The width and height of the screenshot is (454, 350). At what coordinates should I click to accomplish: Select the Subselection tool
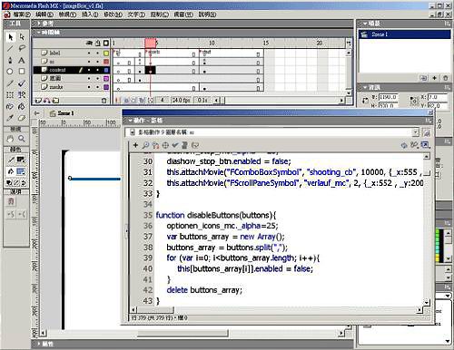(x=22, y=37)
